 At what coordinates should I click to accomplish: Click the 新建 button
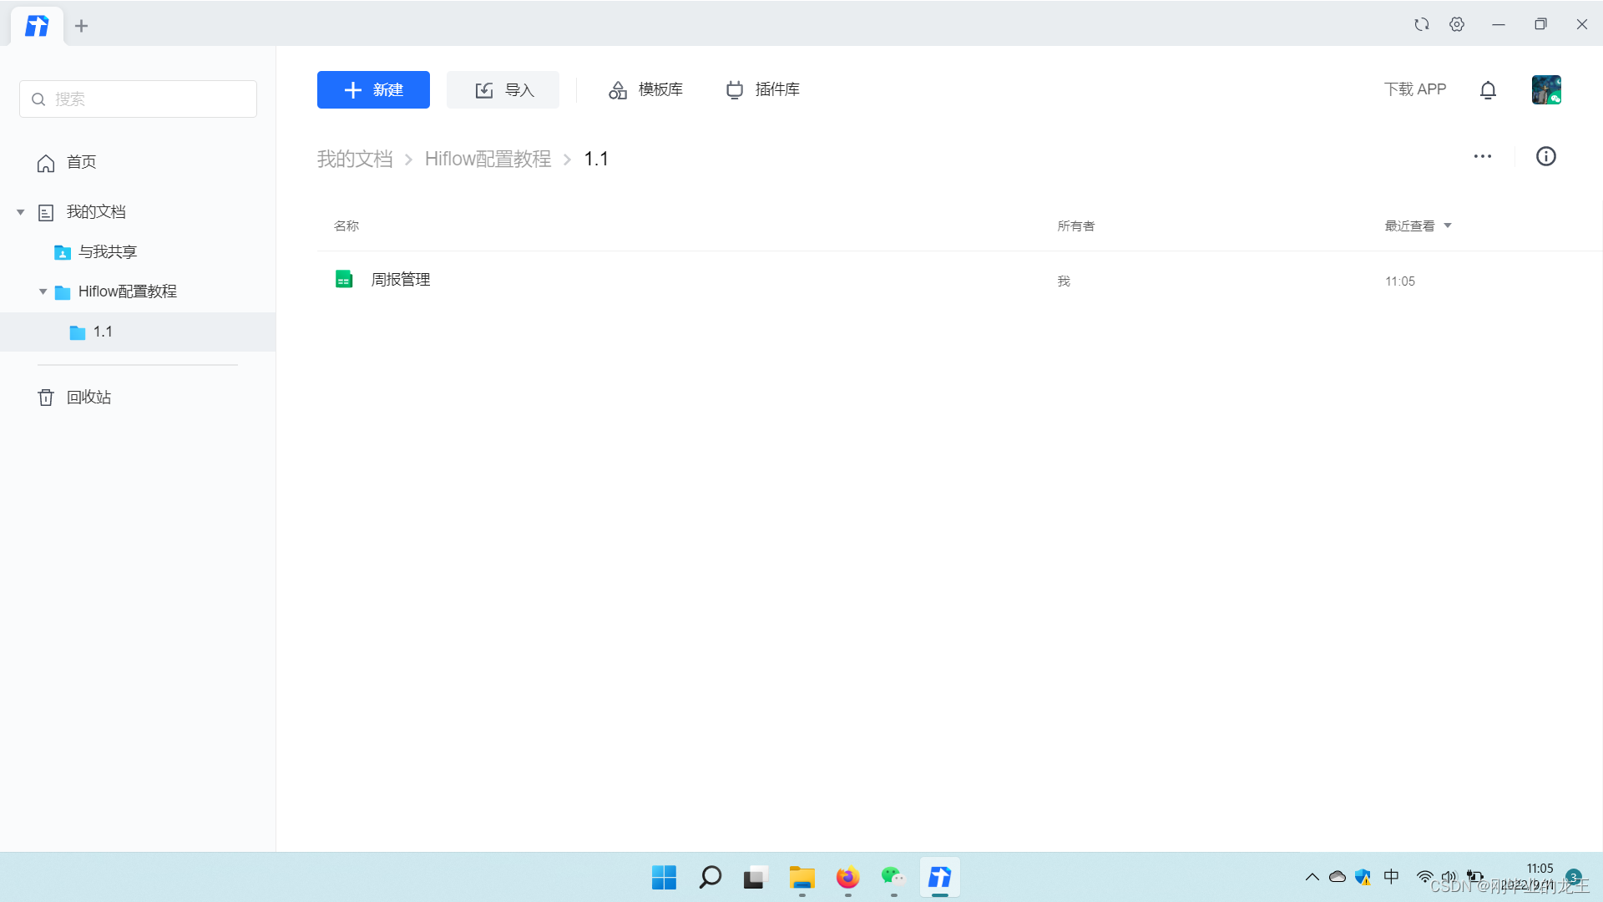click(x=373, y=90)
